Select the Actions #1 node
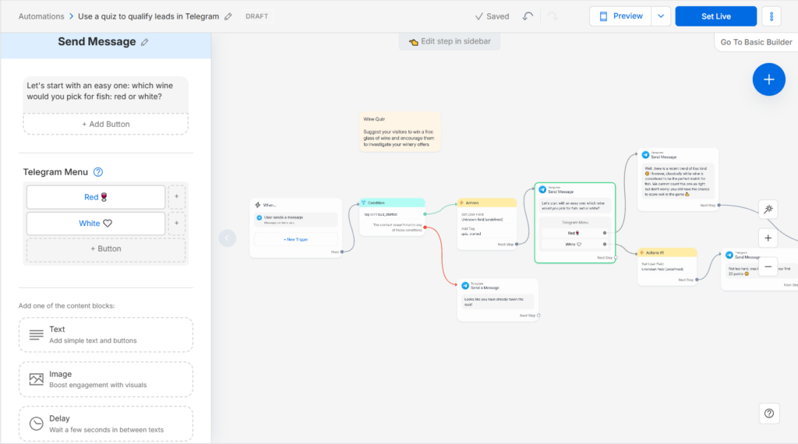The width and height of the screenshot is (798, 444). (667, 266)
